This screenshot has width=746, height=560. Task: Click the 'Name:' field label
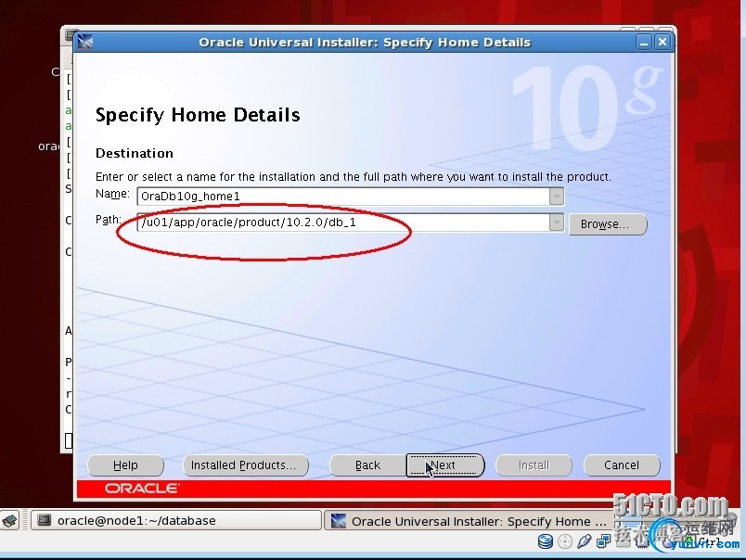pos(112,194)
